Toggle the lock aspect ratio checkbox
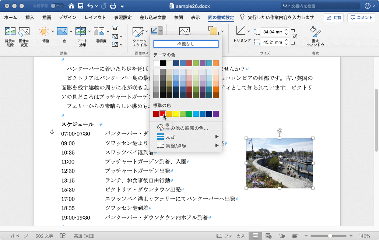The height and width of the screenshot is (240, 379). point(294,36)
